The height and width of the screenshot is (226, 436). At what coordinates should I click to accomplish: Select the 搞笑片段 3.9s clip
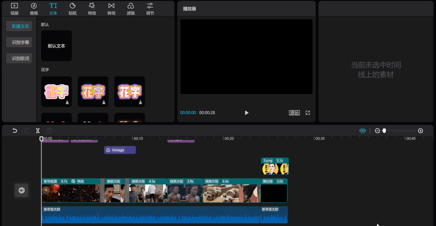(x=185, y=190)
